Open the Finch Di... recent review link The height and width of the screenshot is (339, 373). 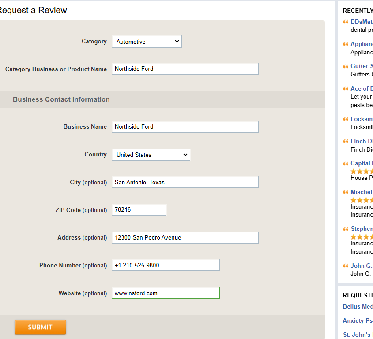pos(362,141)
